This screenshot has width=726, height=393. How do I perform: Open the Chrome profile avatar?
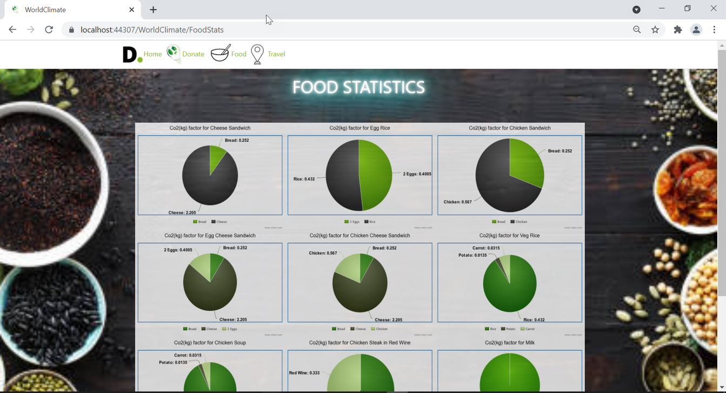696,30
